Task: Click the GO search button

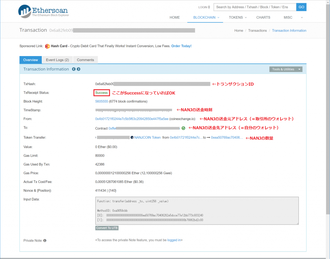Action: point(301,7)
